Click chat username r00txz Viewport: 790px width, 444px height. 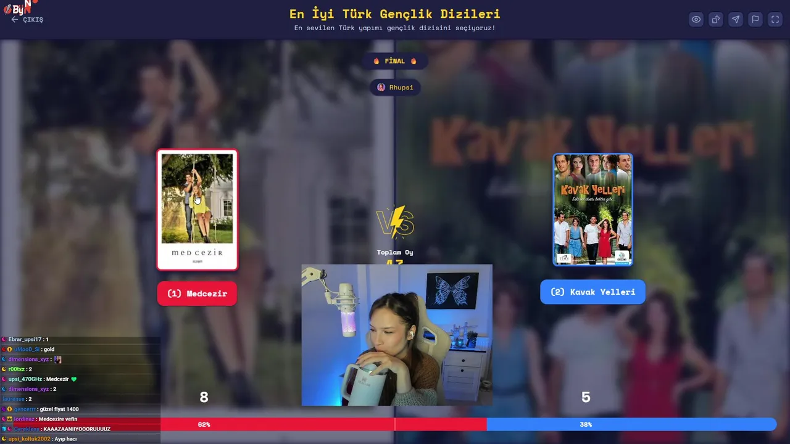16,369
